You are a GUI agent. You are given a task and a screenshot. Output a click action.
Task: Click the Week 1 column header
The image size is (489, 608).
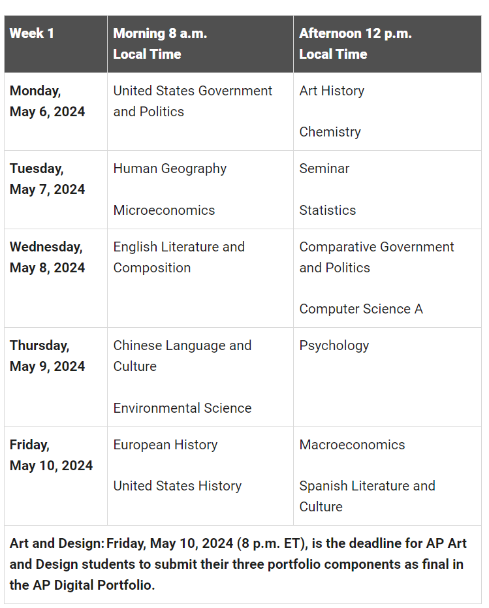point(56,44)
